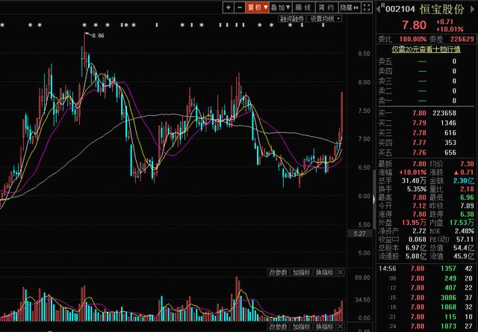Screen dimensions: 478x332
Task: Select the tick row with volume 3086
Action: [x=426, y=298]
